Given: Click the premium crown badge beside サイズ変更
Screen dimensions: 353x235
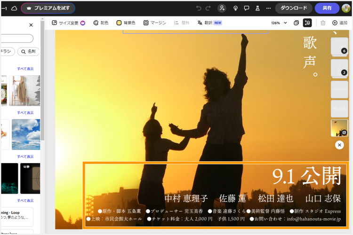Looking at the screenshot, I should 83,23.
